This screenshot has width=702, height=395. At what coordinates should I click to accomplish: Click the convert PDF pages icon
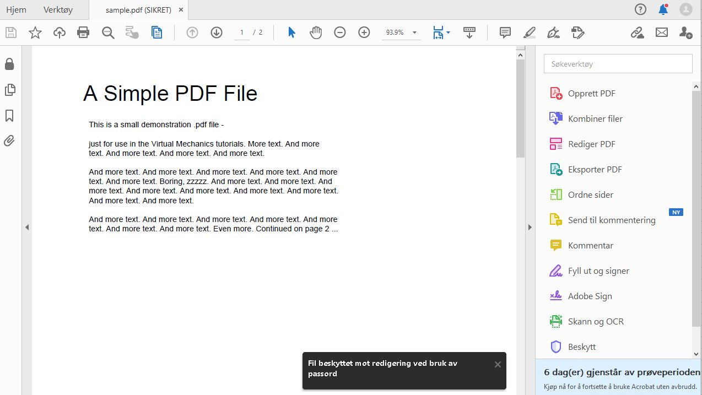click(157, 33)
